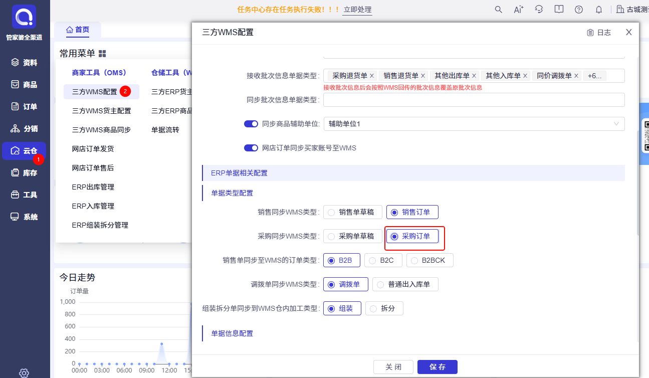Screen dimensions: 649x378
Task: Open 三方WMS商品同步 in the menu
Action: click(x=101, y=130)
